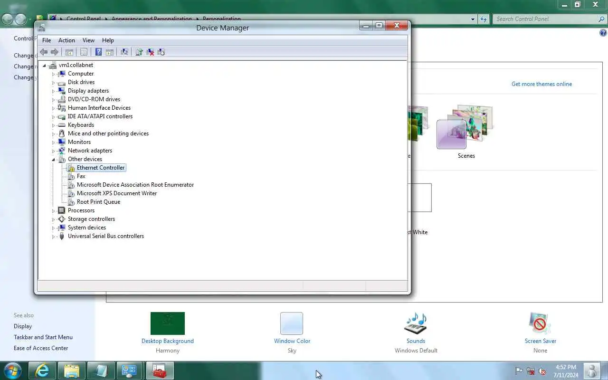Image resolution: width=608 pixels, height=380 pixels.
Task: Click the Help icon in Control Panel window
Action: point(603,33)
